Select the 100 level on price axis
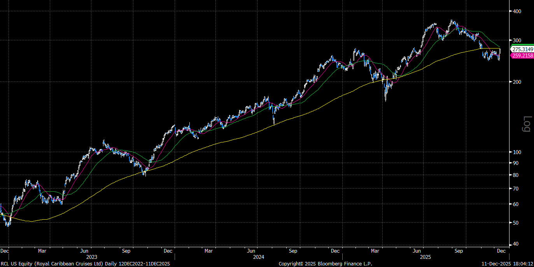 point(517,152)
